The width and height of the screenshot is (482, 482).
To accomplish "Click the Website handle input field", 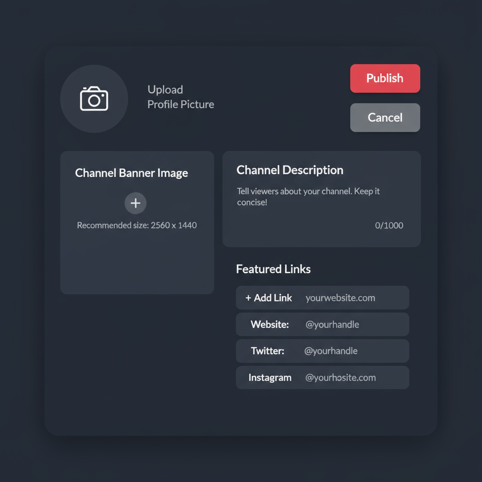I will tap(332, 324).
